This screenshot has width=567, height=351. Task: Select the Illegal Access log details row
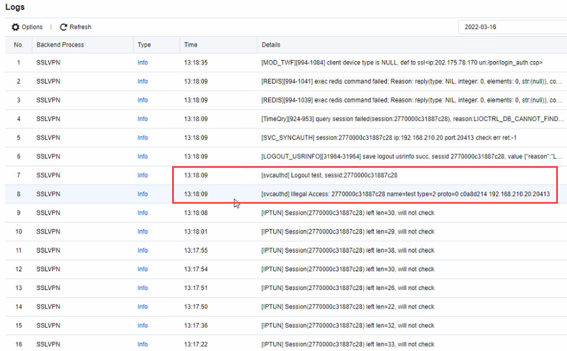[405, 194]
